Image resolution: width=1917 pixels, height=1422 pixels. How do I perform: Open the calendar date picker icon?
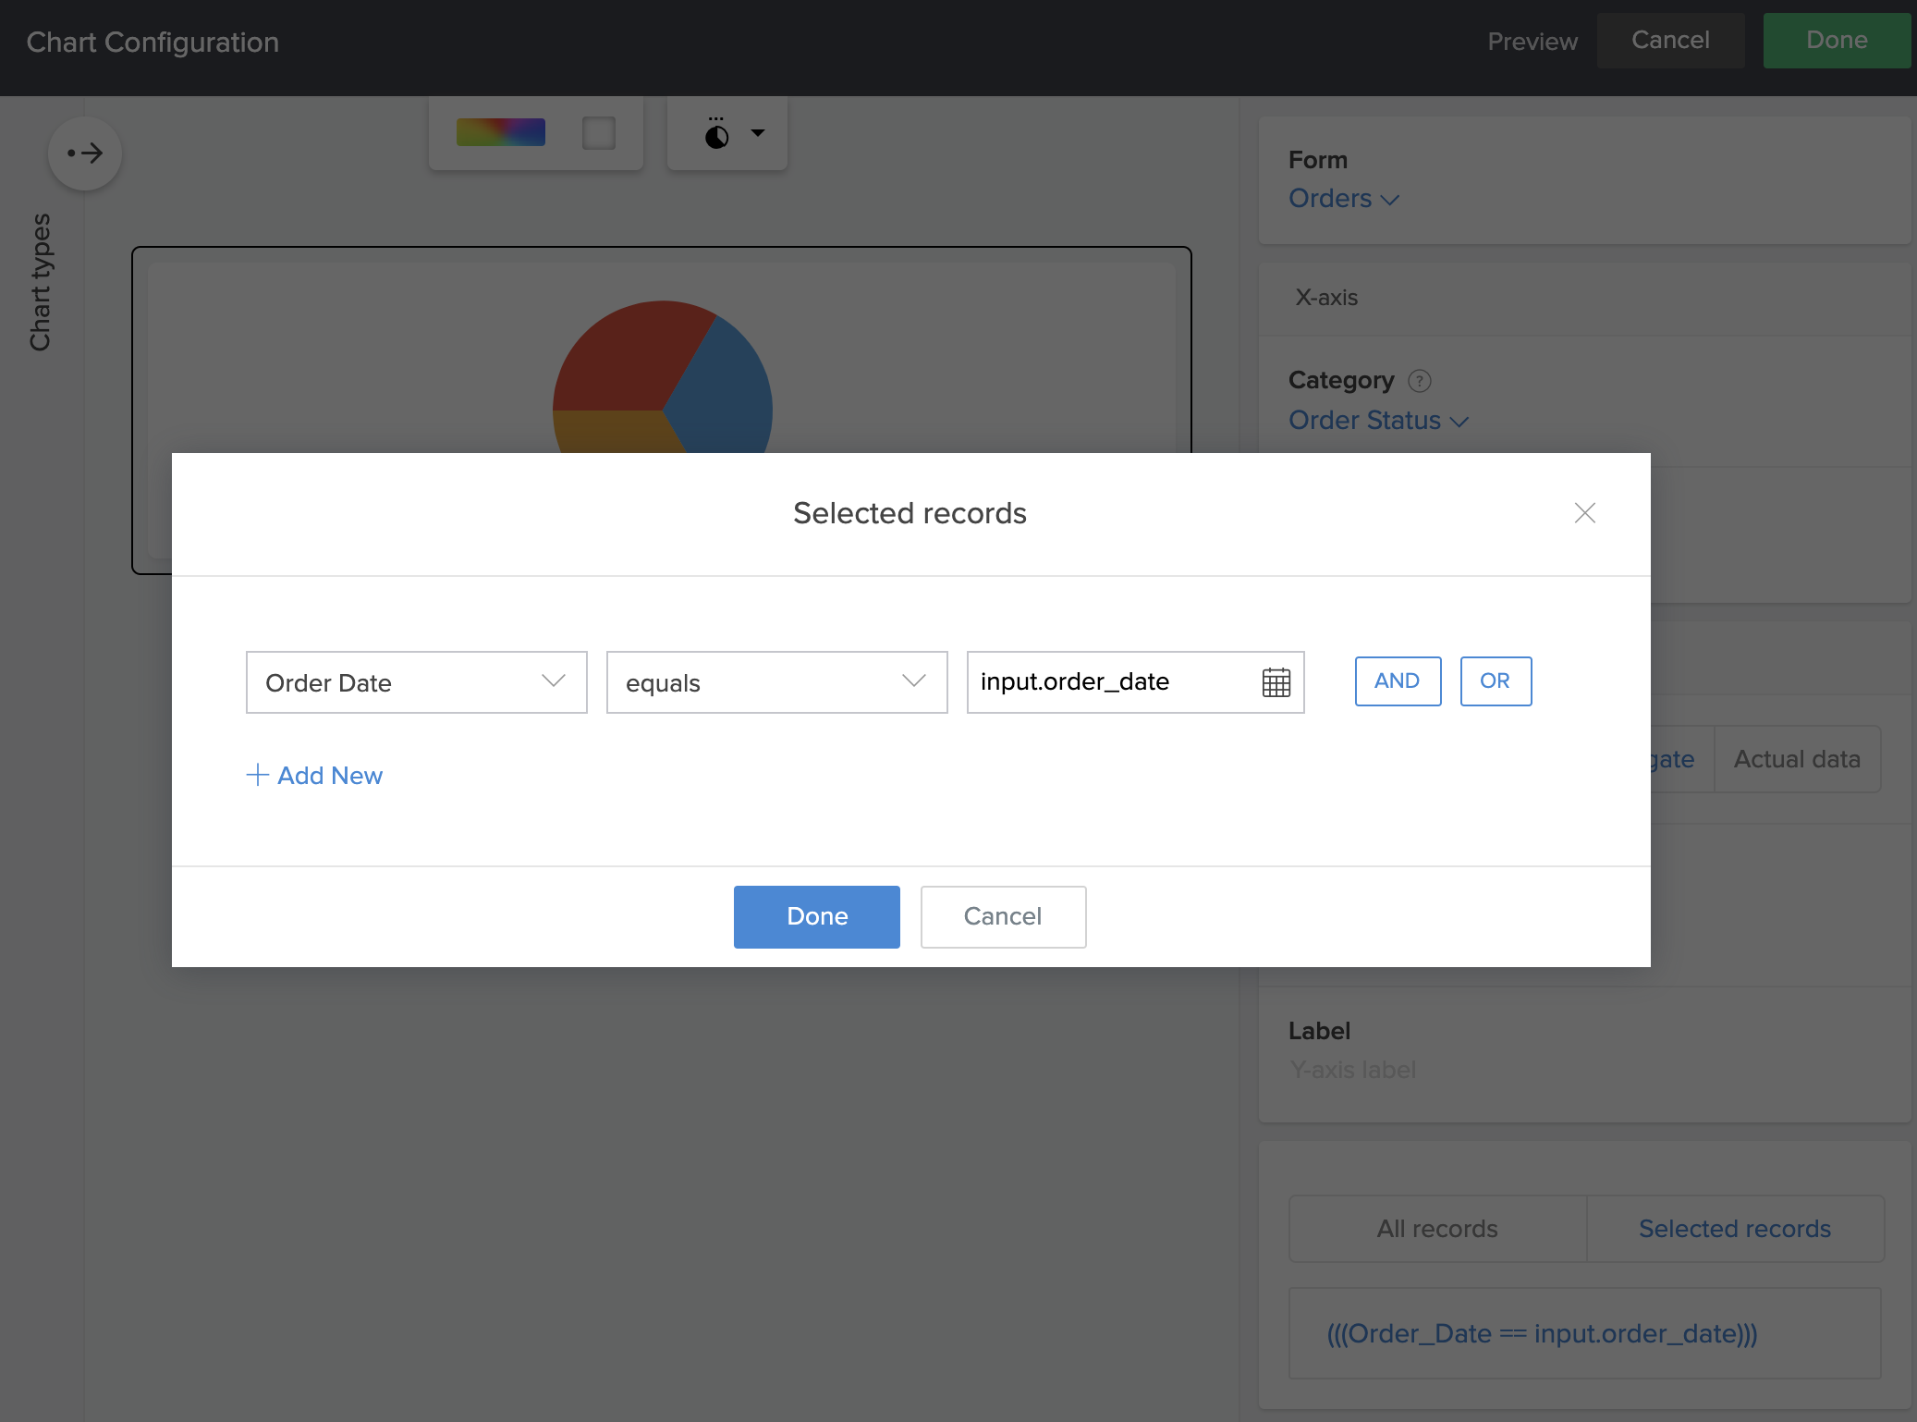click(x=1276, y=682)
